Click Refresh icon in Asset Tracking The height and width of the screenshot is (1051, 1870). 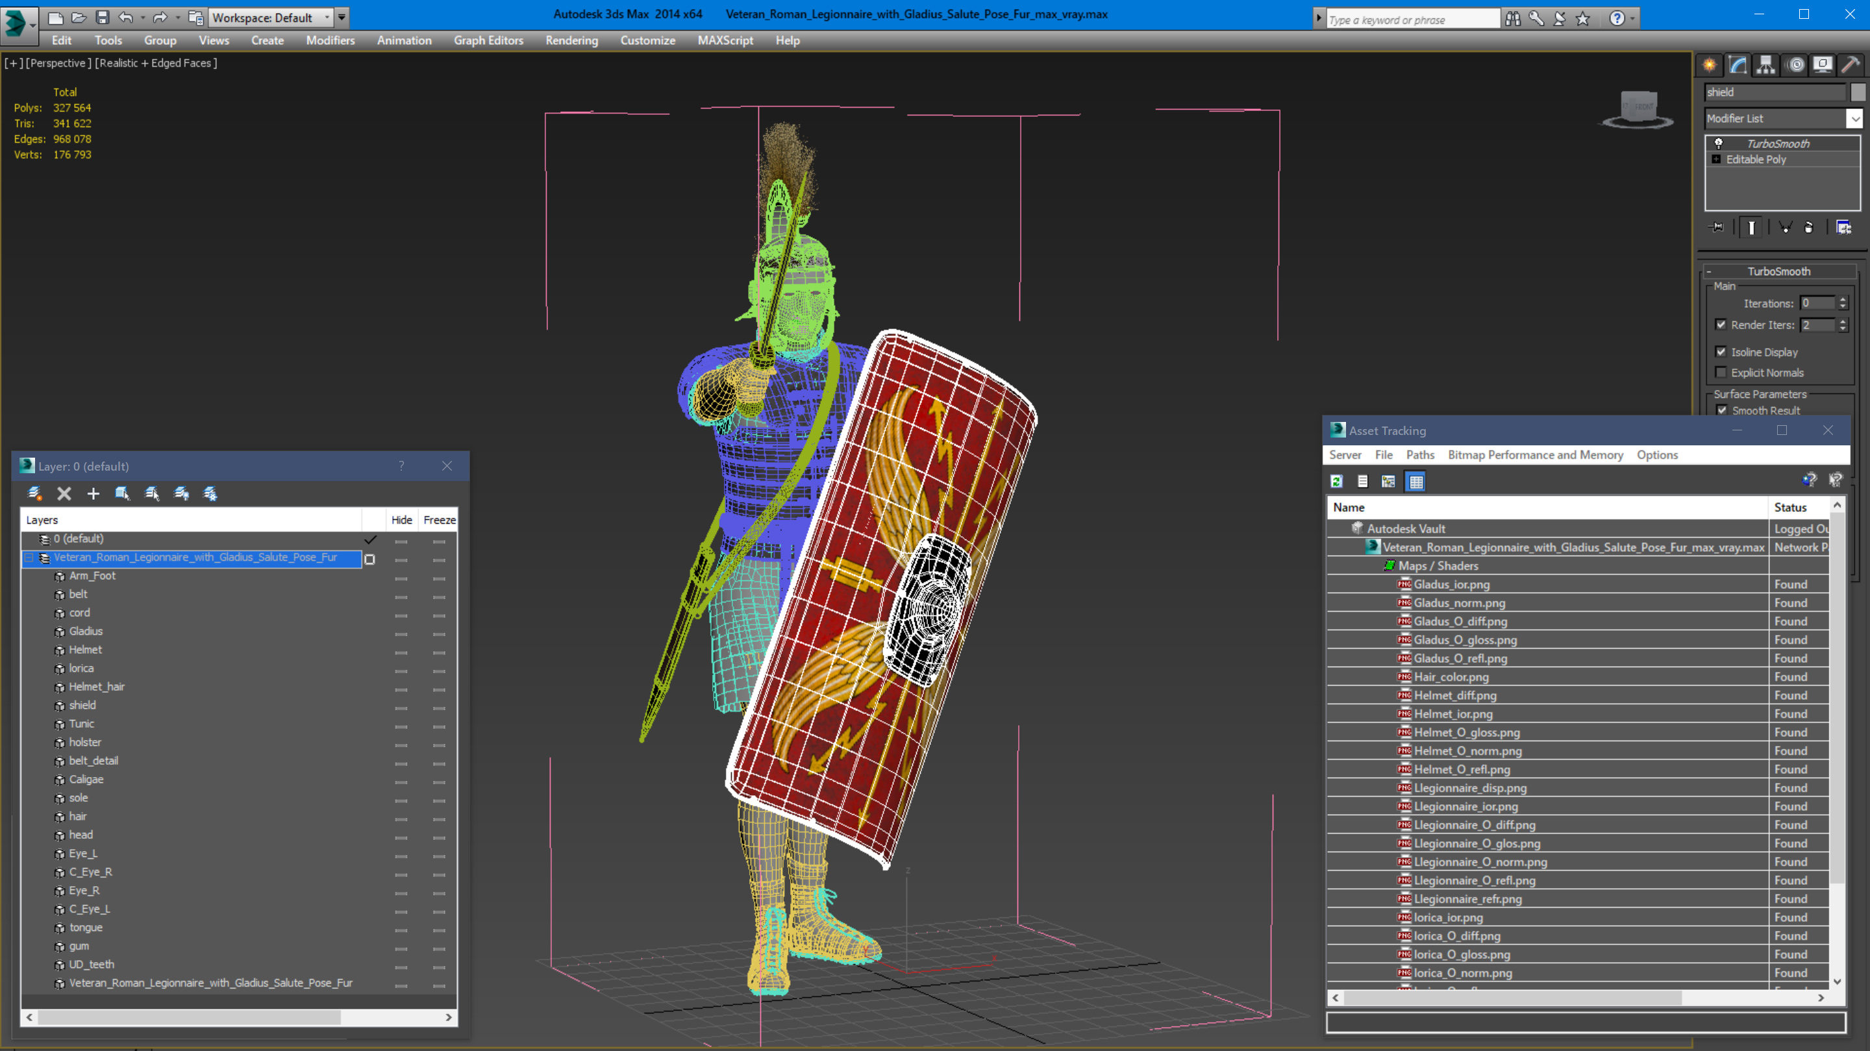(x=1336, y=481)
